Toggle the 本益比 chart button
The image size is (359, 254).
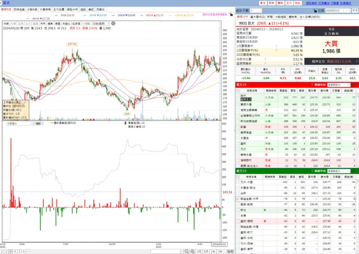click(x=66, y=23)
